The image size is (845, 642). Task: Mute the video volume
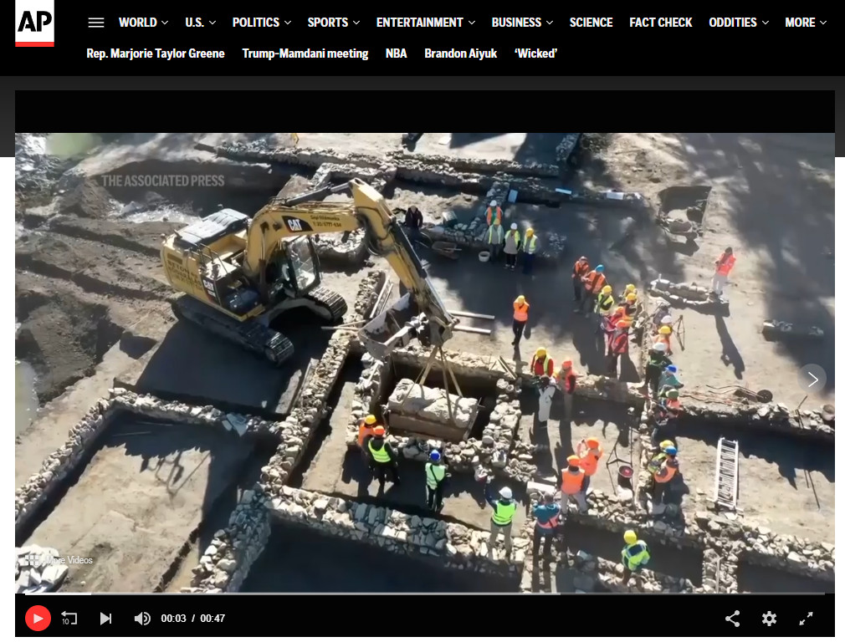pos(142,619)
